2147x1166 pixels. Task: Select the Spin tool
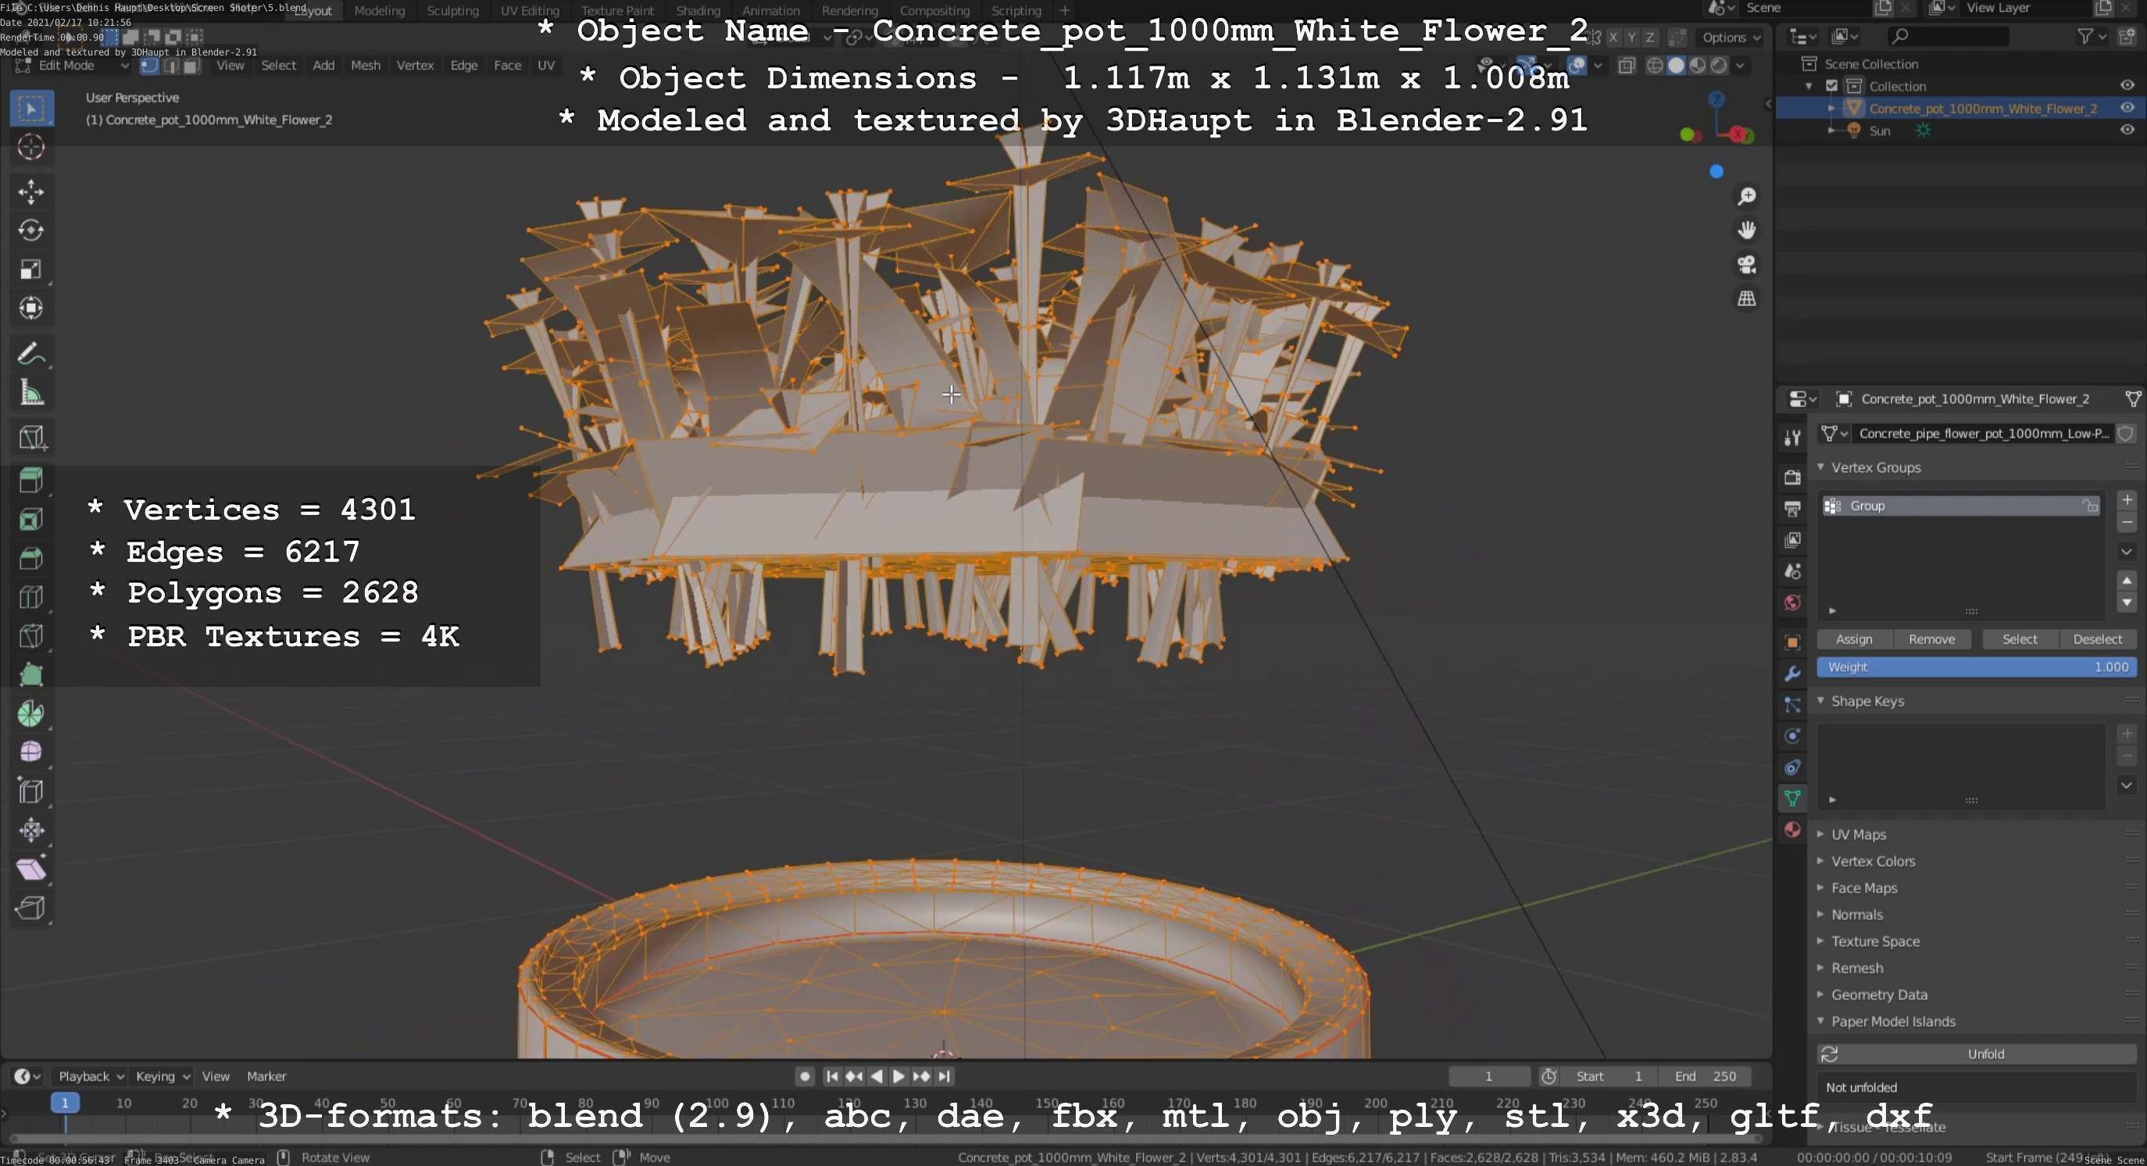coord(32,714)
